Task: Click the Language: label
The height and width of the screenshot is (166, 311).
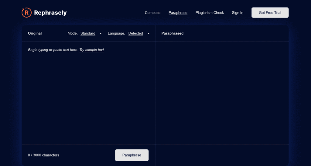Action: point(116,33)
